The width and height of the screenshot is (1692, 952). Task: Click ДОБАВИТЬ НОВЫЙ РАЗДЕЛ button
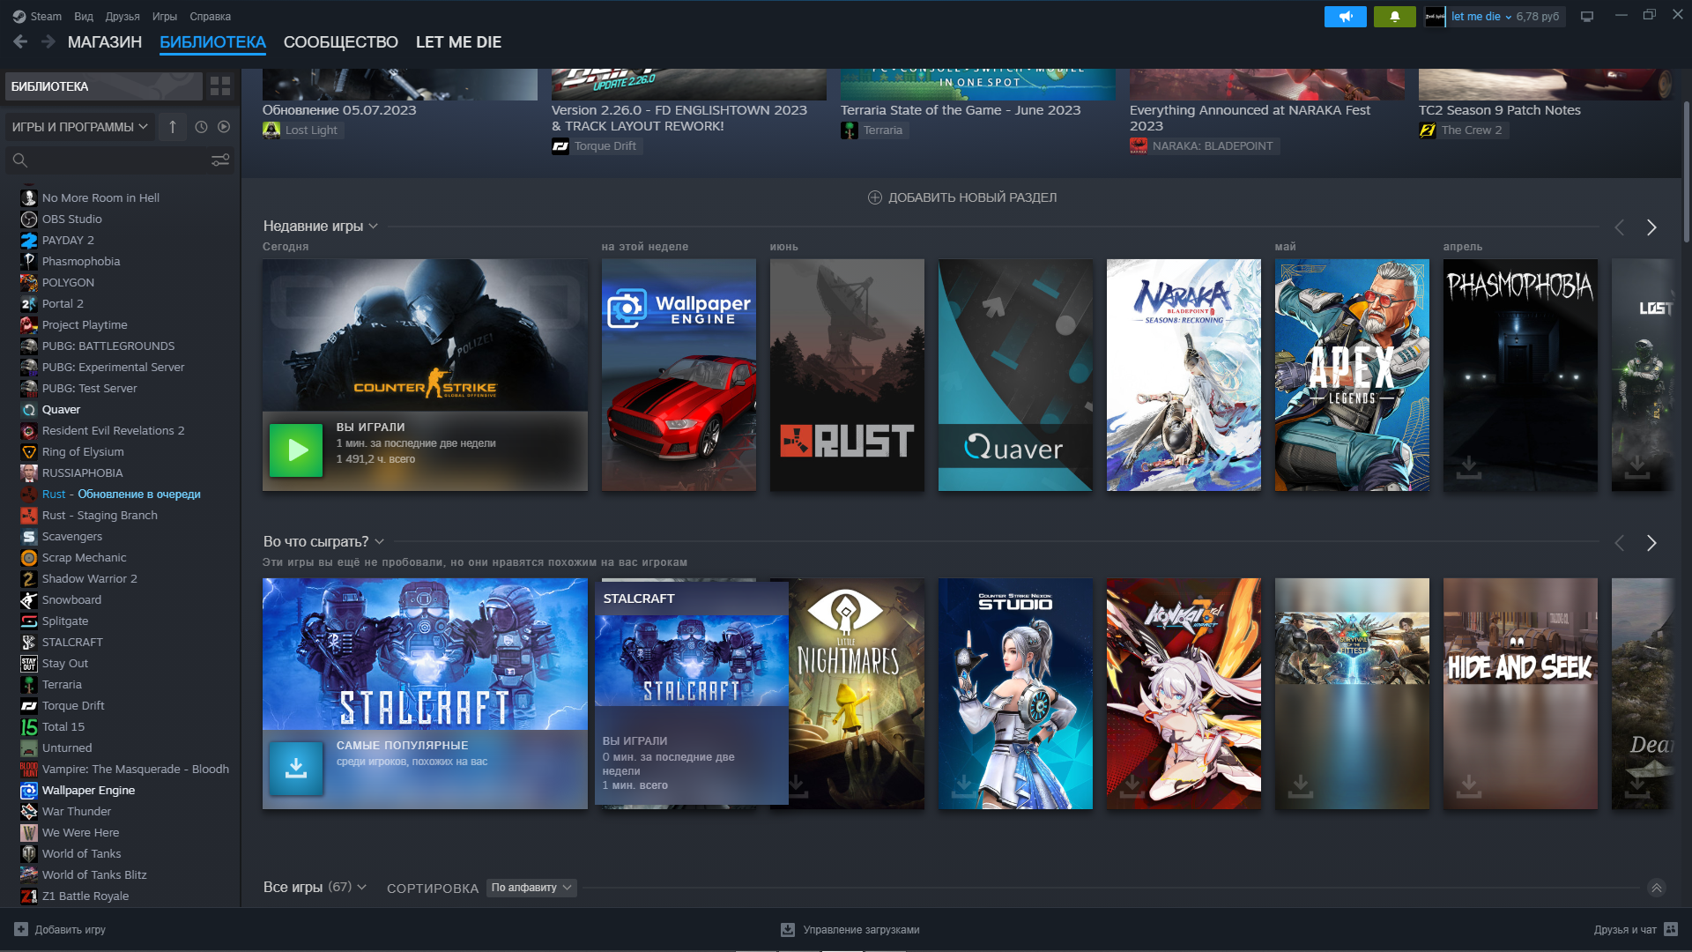click(962, 197)
